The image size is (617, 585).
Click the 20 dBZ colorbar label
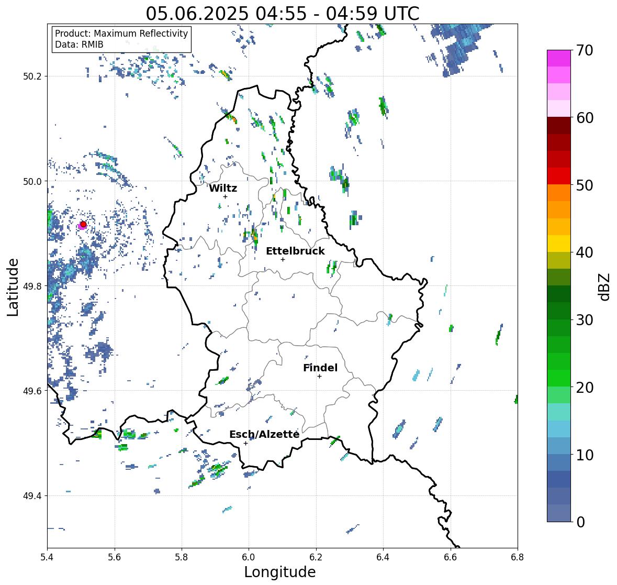[x=585, y=388]
